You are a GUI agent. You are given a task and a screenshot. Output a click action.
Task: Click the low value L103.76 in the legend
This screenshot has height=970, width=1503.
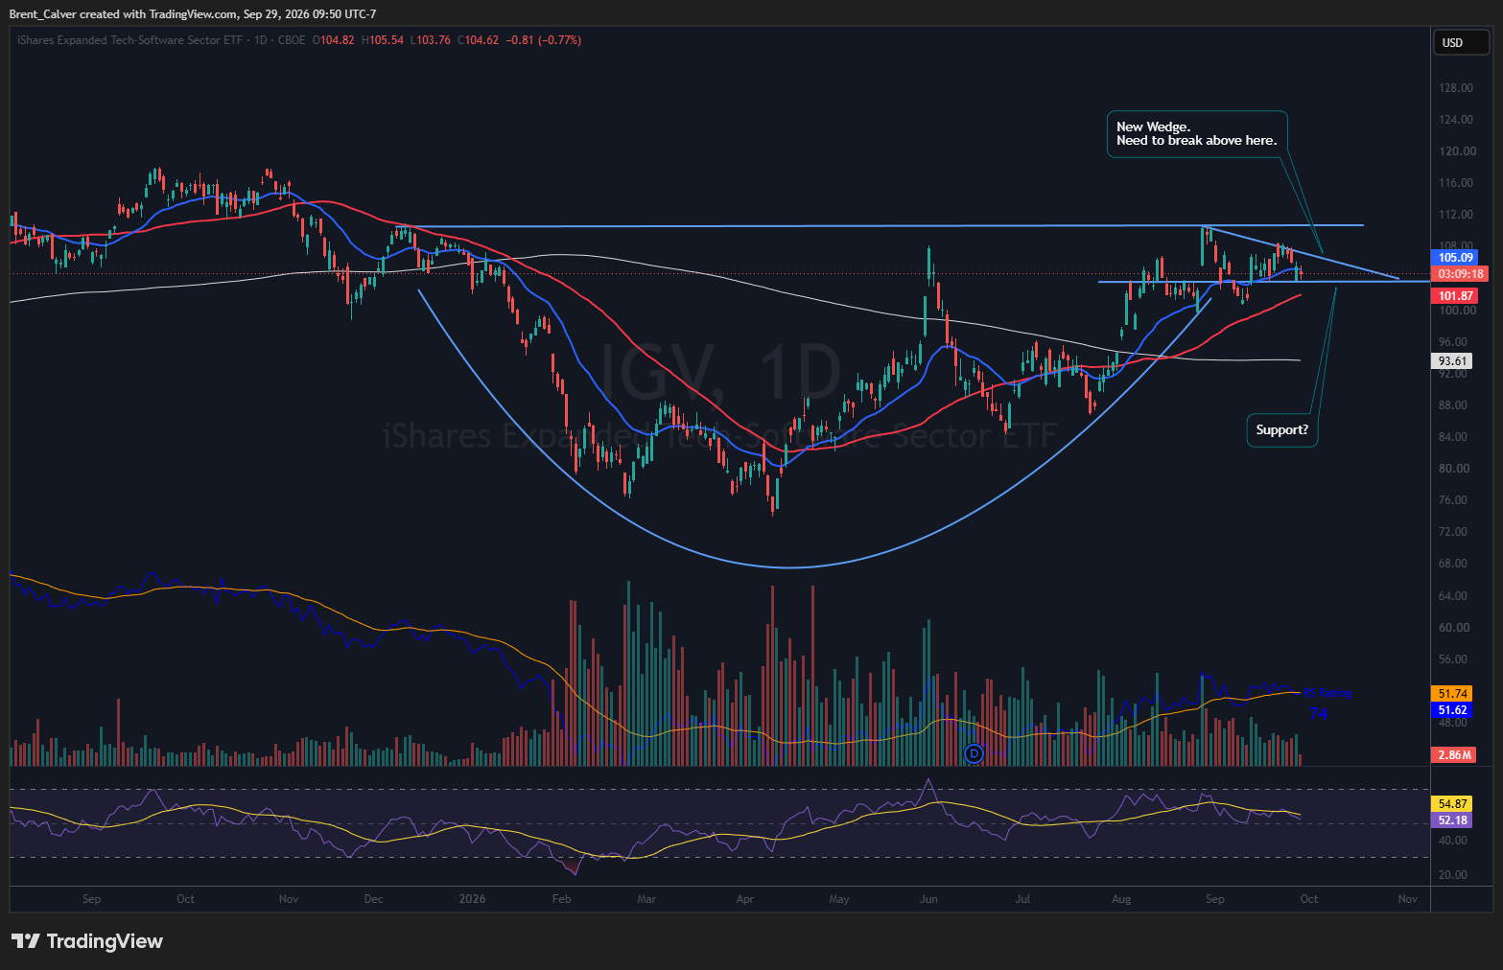coord(430,40)
